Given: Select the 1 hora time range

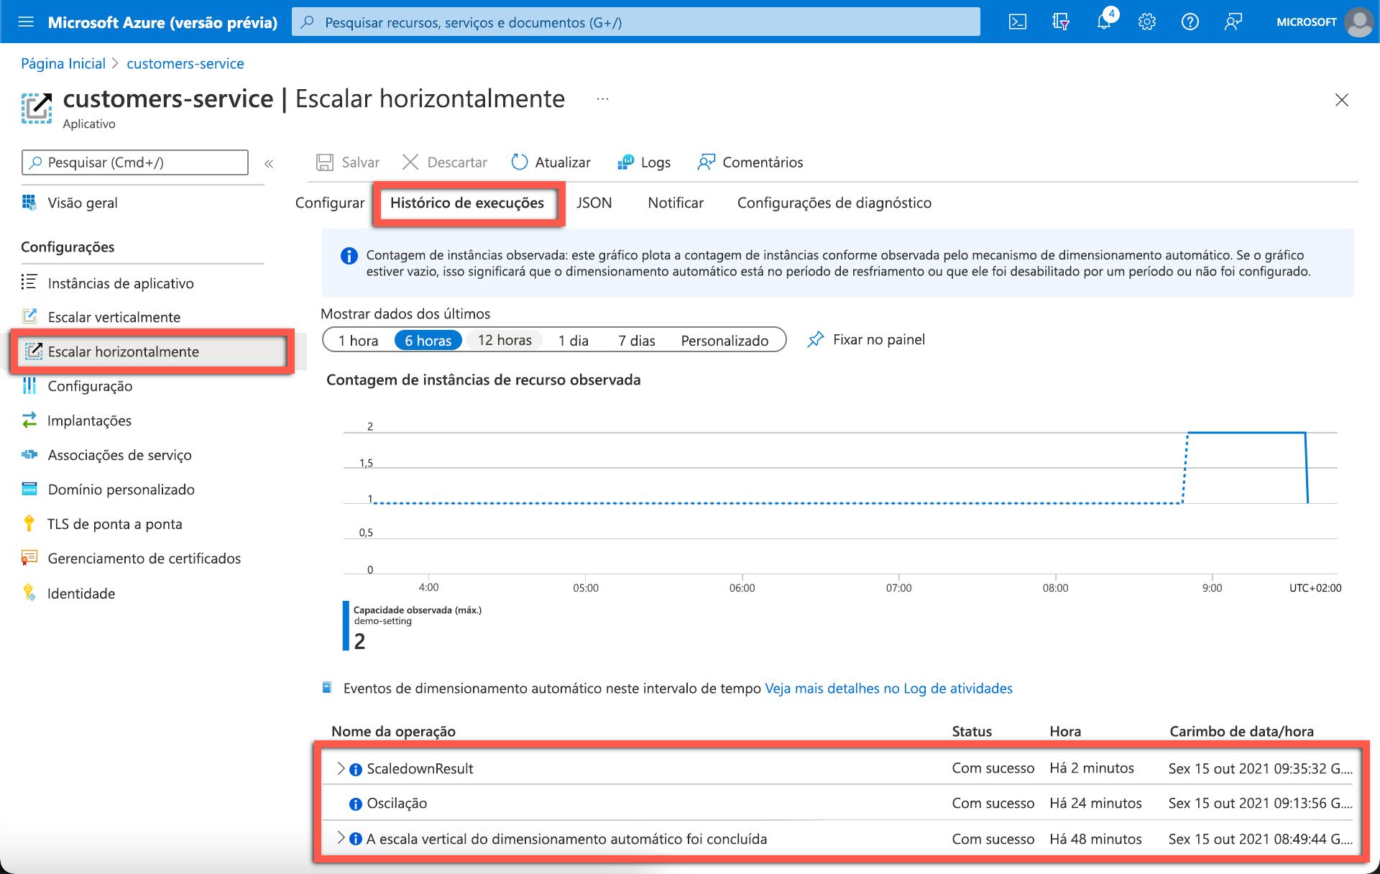Looking at the screenshot, I should [358, 341].
